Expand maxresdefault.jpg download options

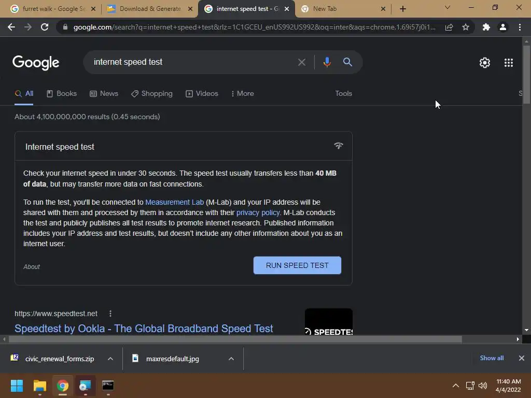(x=231, y=359)
